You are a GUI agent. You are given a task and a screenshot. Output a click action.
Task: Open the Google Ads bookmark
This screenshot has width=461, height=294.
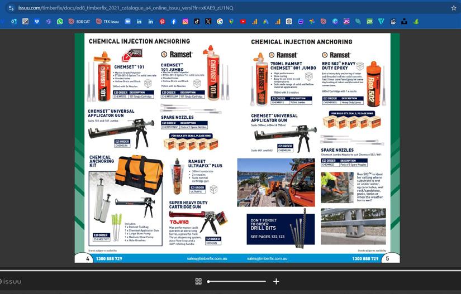click(x=266, y=21)
